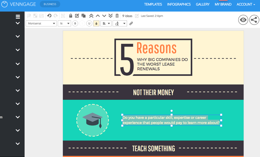The image size is (260, 157).
Task: Redo the last undone action
Action: point(55,15)
